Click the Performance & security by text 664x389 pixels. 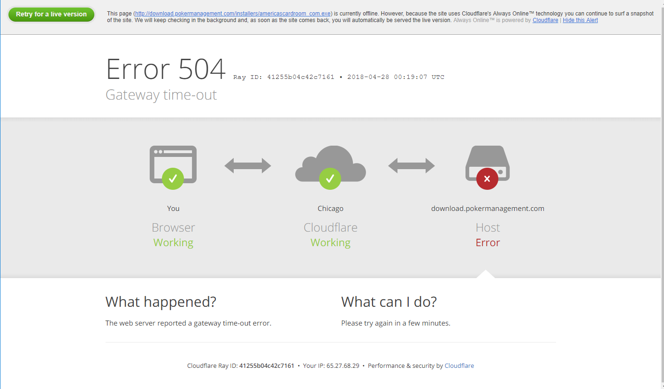[x=405, y=366]
